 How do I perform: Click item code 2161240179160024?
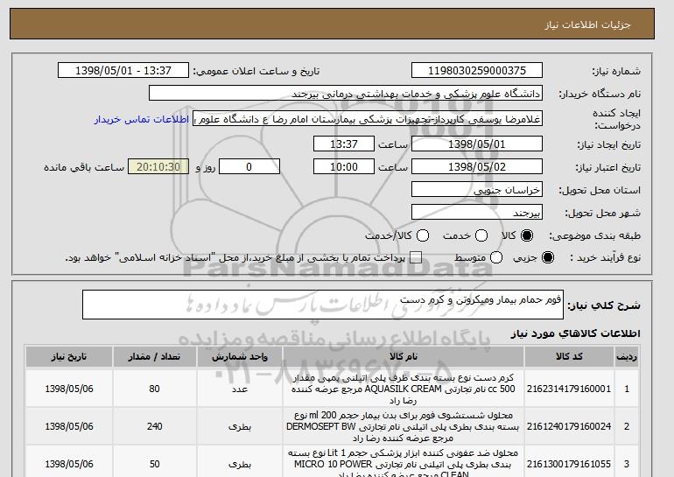(569, 426)
